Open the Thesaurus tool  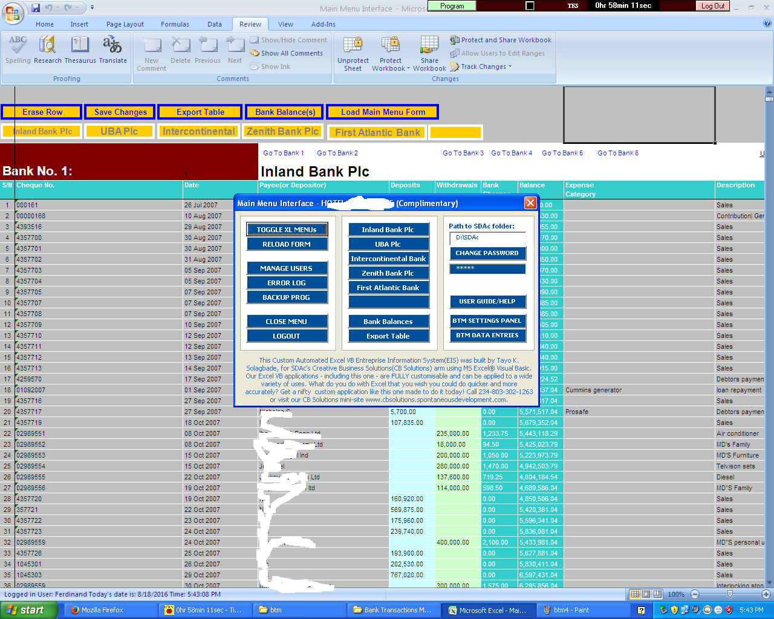click(80, 50)
